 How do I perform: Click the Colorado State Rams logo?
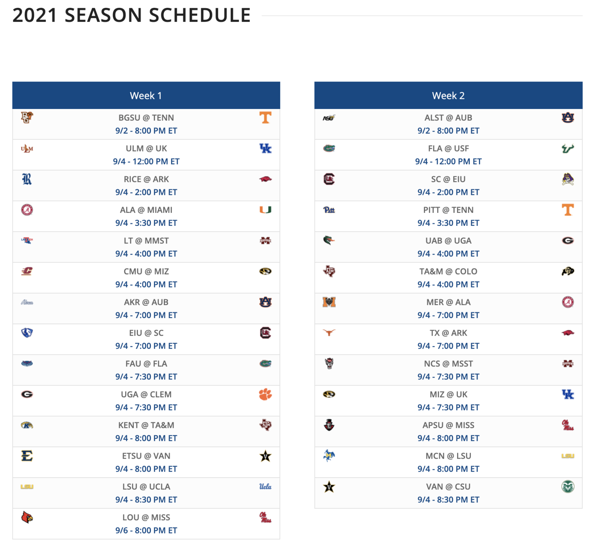568,487
